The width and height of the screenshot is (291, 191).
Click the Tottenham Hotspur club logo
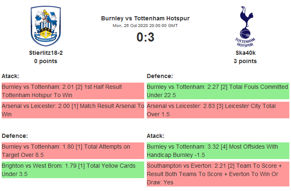pyautogui.click(x=245, y=26)
